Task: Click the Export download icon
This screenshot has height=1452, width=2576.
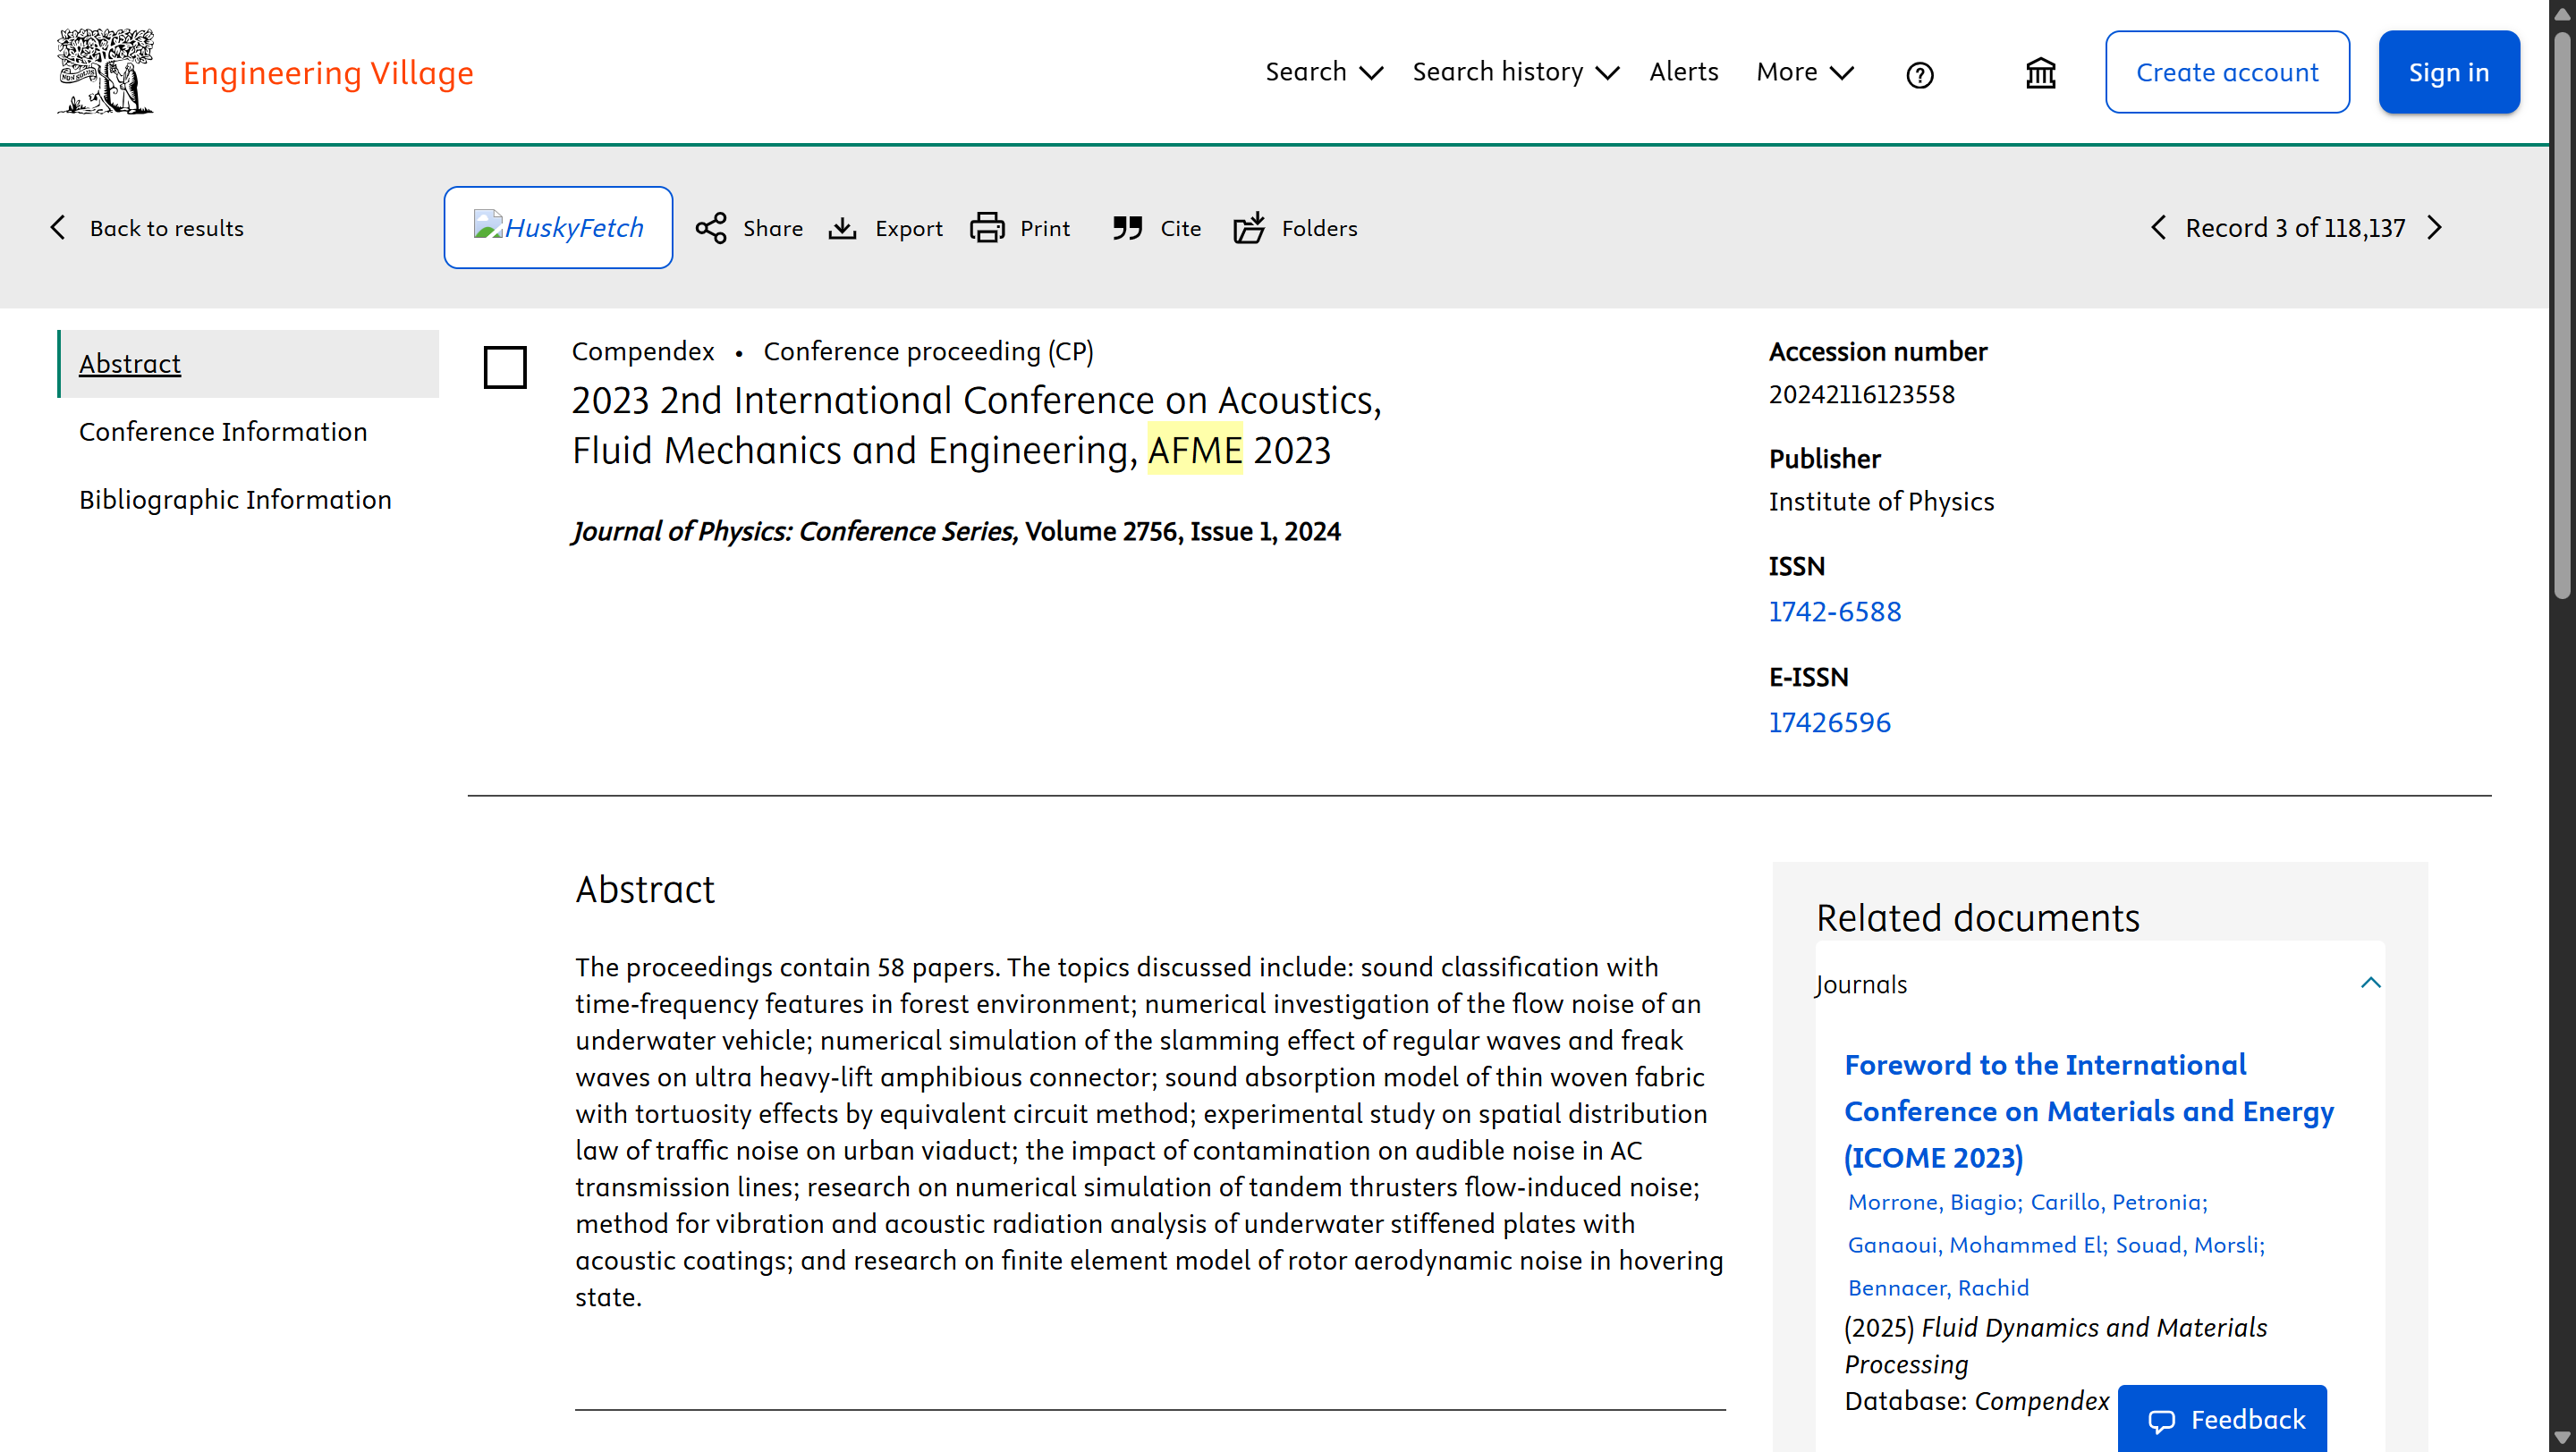Action: click(x=843, y=228)
